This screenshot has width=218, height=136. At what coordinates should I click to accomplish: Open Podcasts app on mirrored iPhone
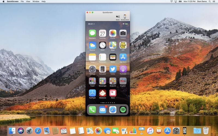click(x=123, y=69)
